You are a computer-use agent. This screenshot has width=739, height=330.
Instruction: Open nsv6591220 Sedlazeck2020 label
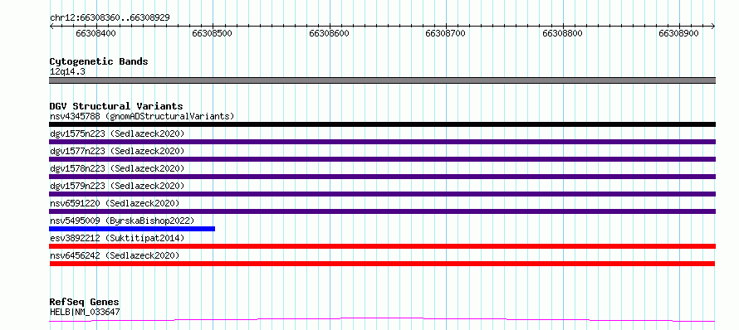click(x=115, y=203)
